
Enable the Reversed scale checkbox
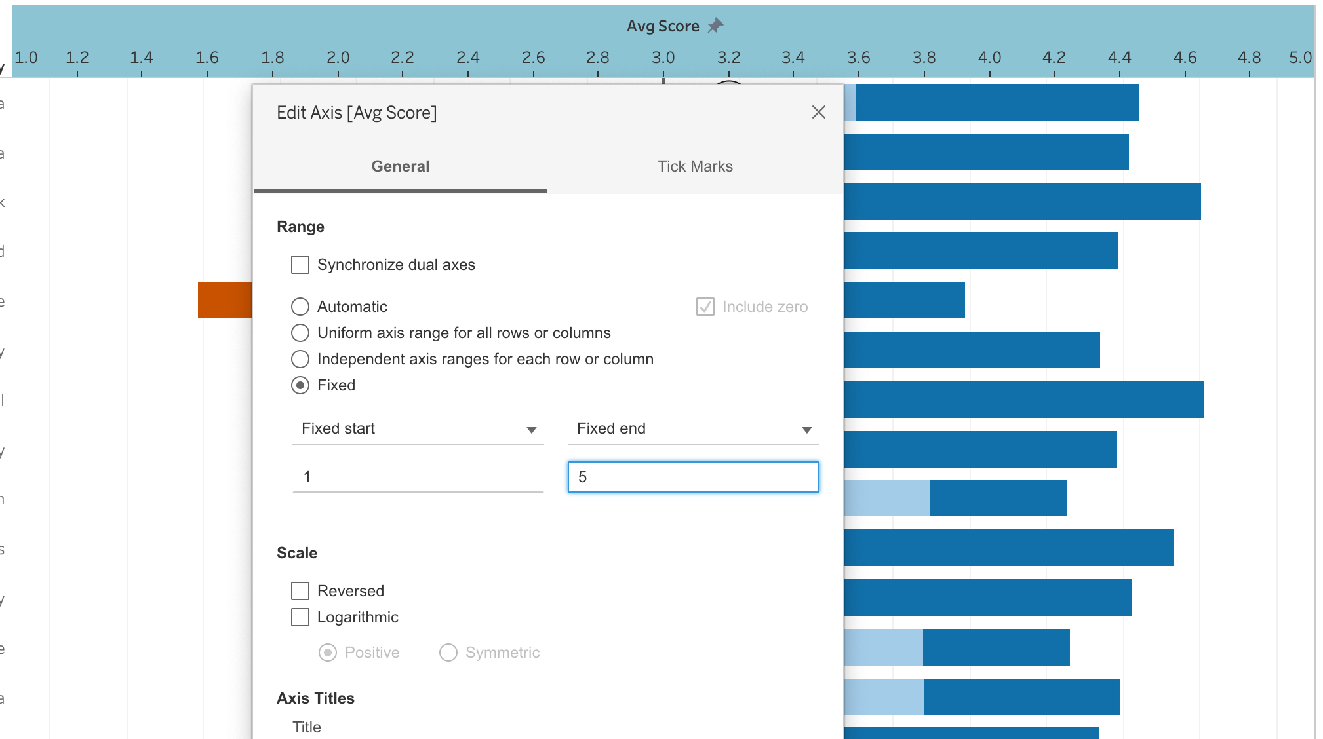click(x=300, y=591)
